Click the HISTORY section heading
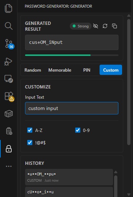 tap(35, 163)
